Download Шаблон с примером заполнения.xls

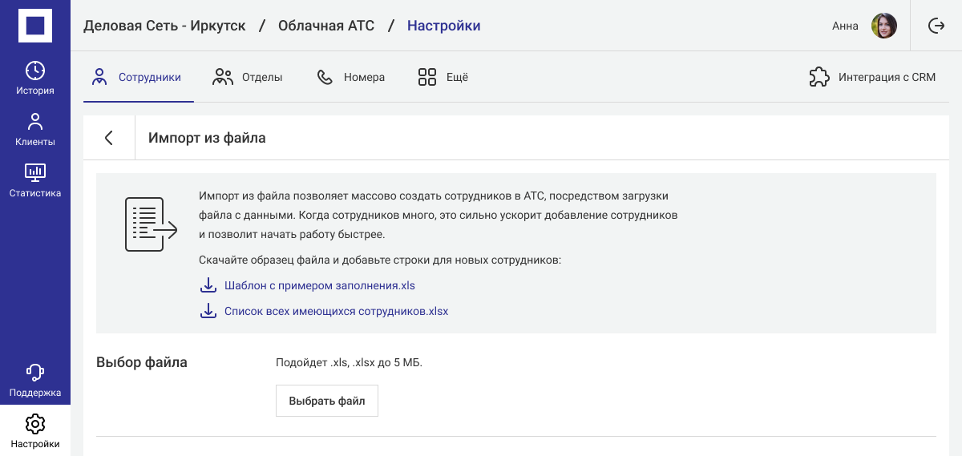(319, 285)
